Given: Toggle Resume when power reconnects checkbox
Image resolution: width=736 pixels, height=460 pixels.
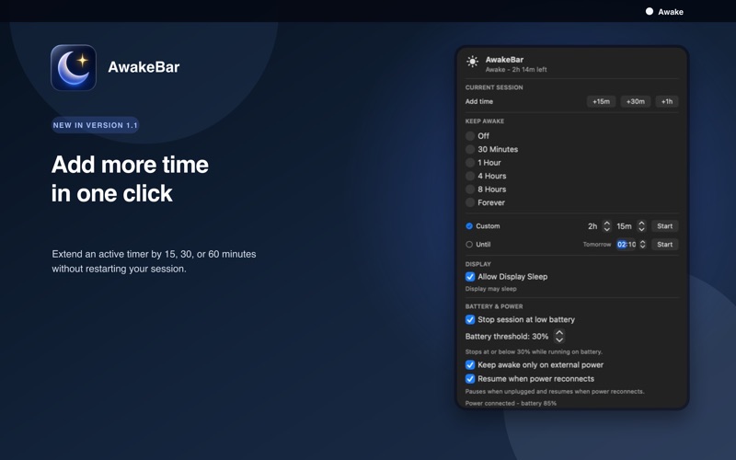Looking at the screenshot, I should point(470,379).
